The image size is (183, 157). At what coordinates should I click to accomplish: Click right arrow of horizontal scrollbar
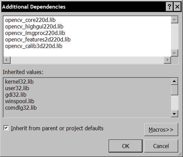(x=168, y=60)
